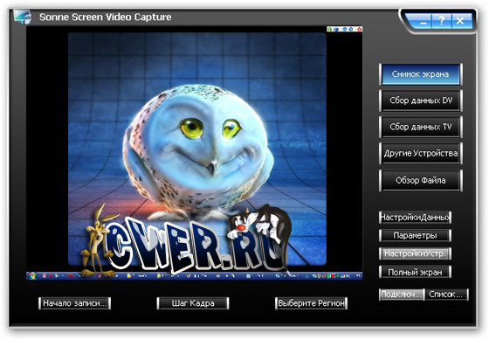This screenshot has width=489, height=340.
Task: Open НастройкиДанных settings
Action: click(x=415, y=217)
